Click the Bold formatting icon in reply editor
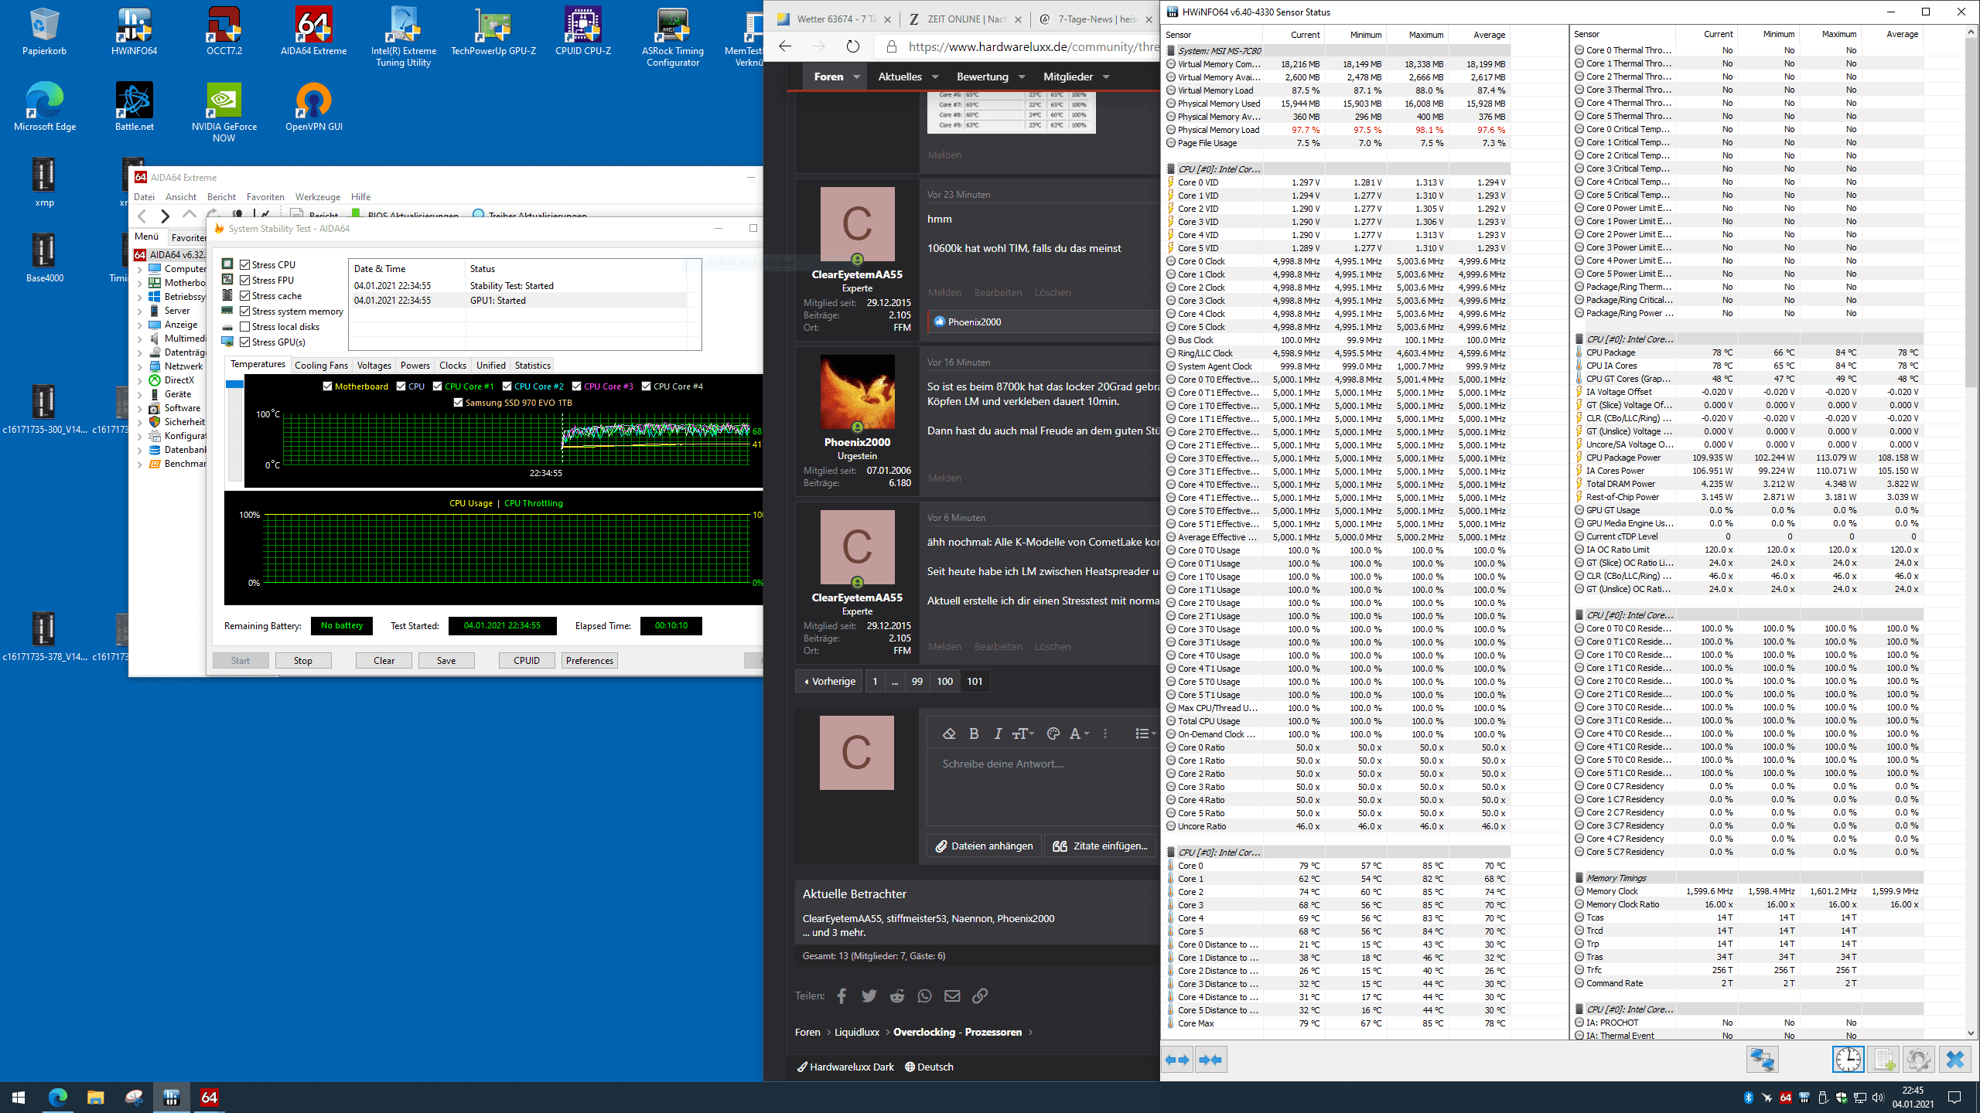Screen dimensions: 1980x1113 [974, 733]
